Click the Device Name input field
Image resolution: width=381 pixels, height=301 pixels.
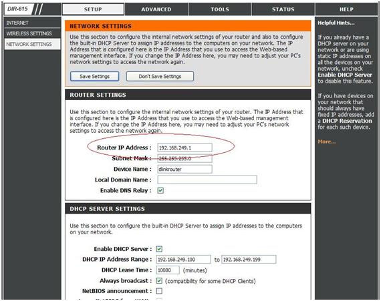click(184, 169)
